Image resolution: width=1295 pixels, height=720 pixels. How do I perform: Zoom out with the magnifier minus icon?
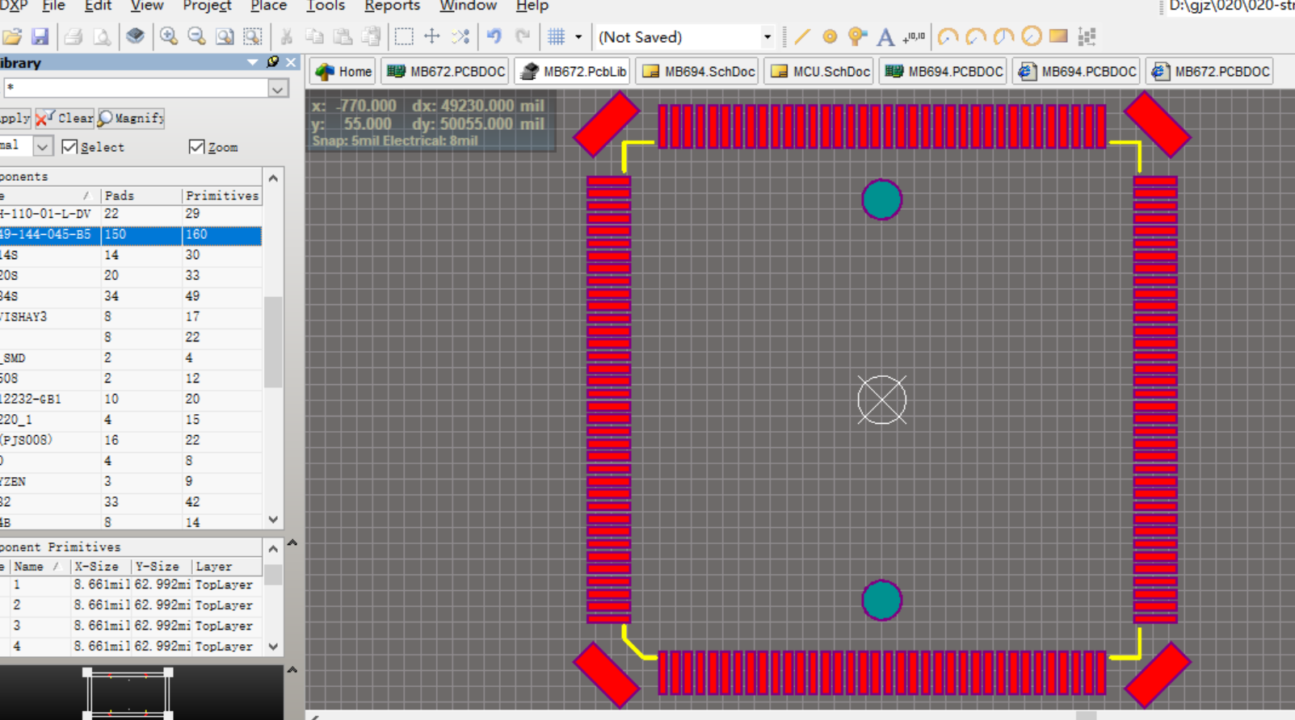(x=196, y=37)
